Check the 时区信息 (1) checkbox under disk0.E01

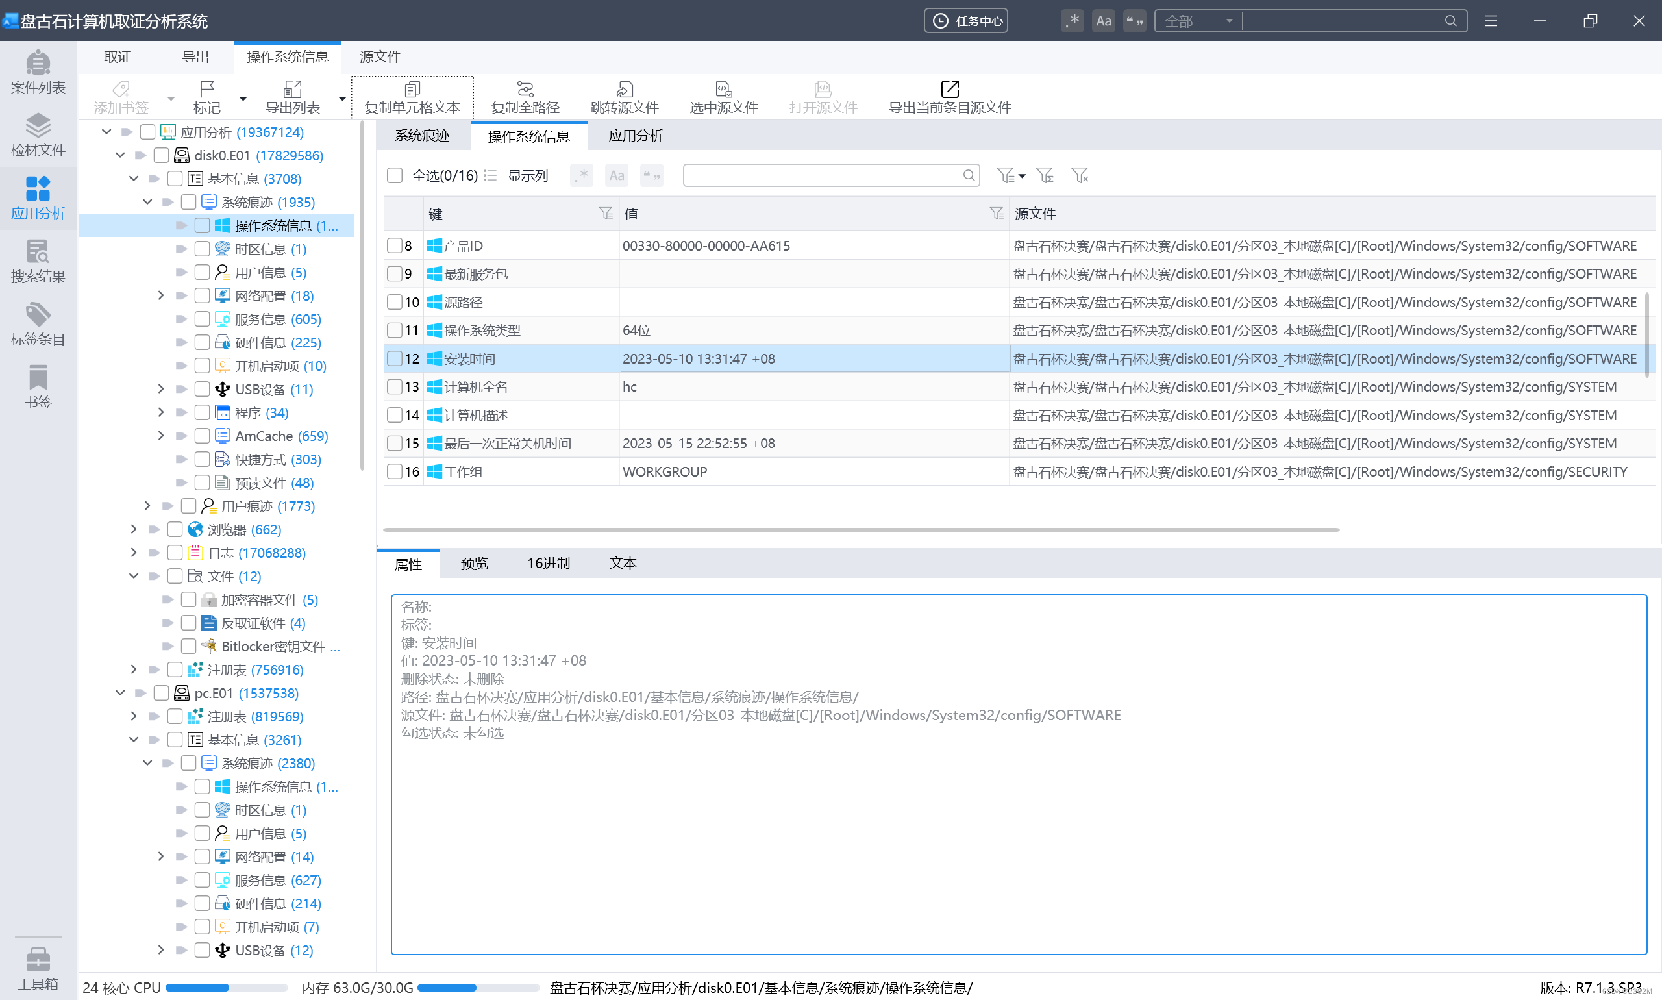point(202,249)
